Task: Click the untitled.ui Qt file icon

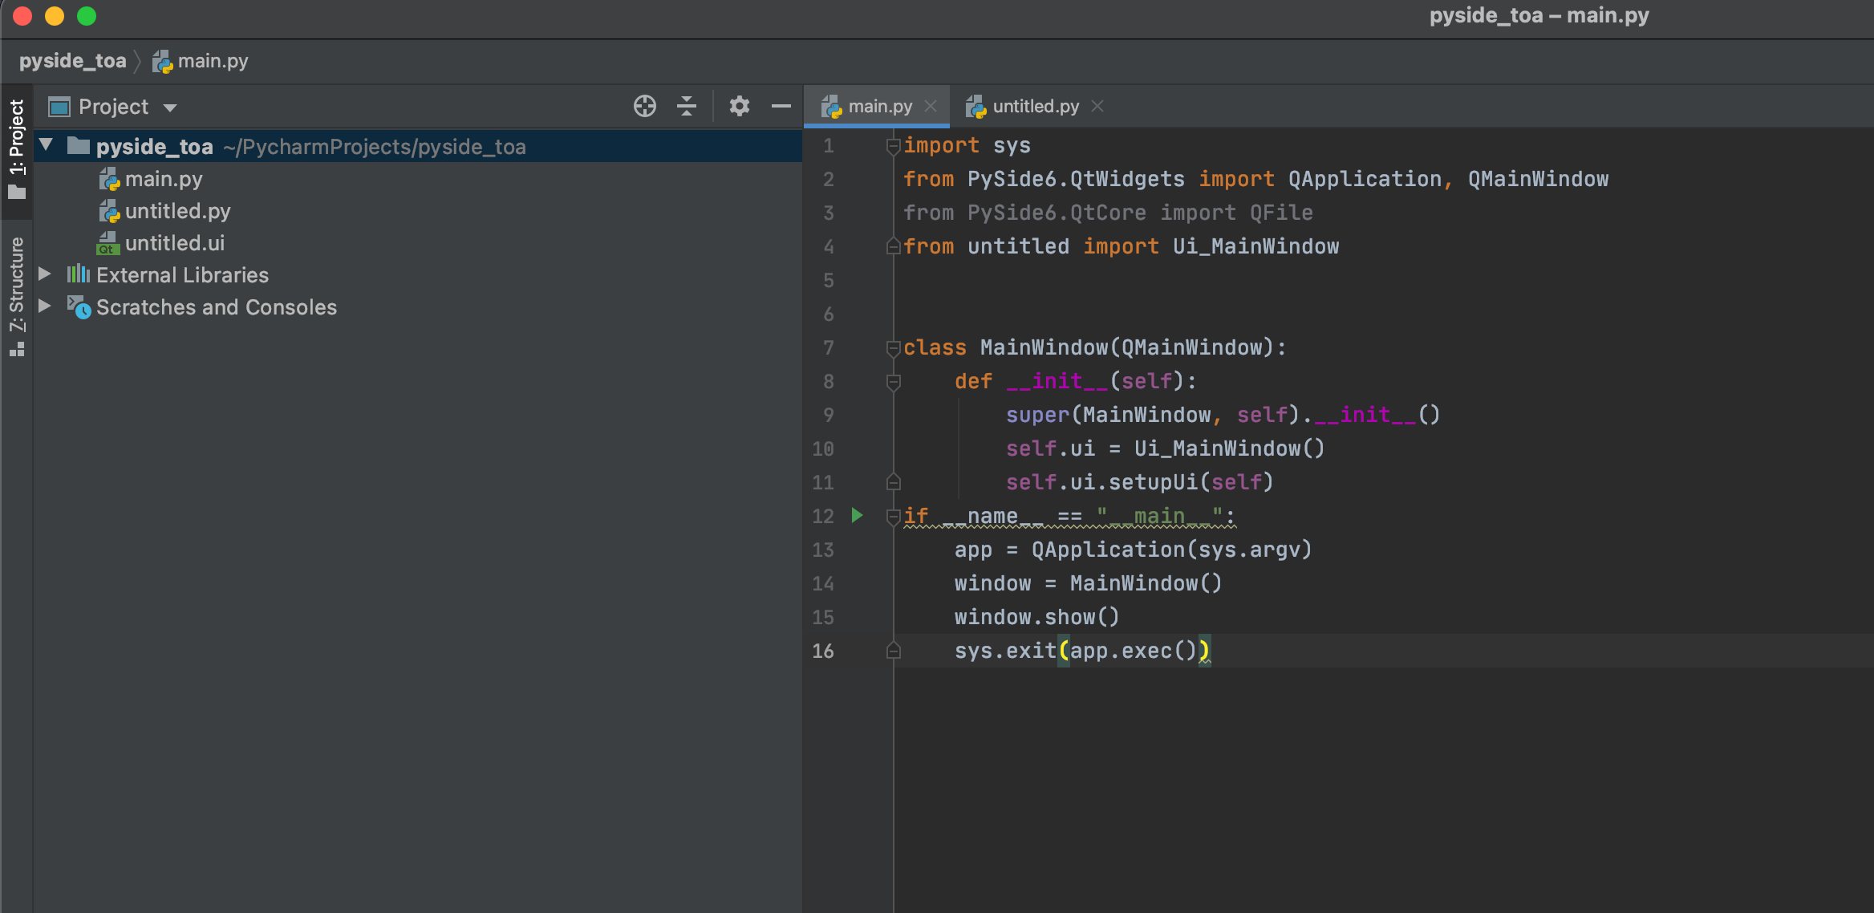Action: tap(108, 243)
